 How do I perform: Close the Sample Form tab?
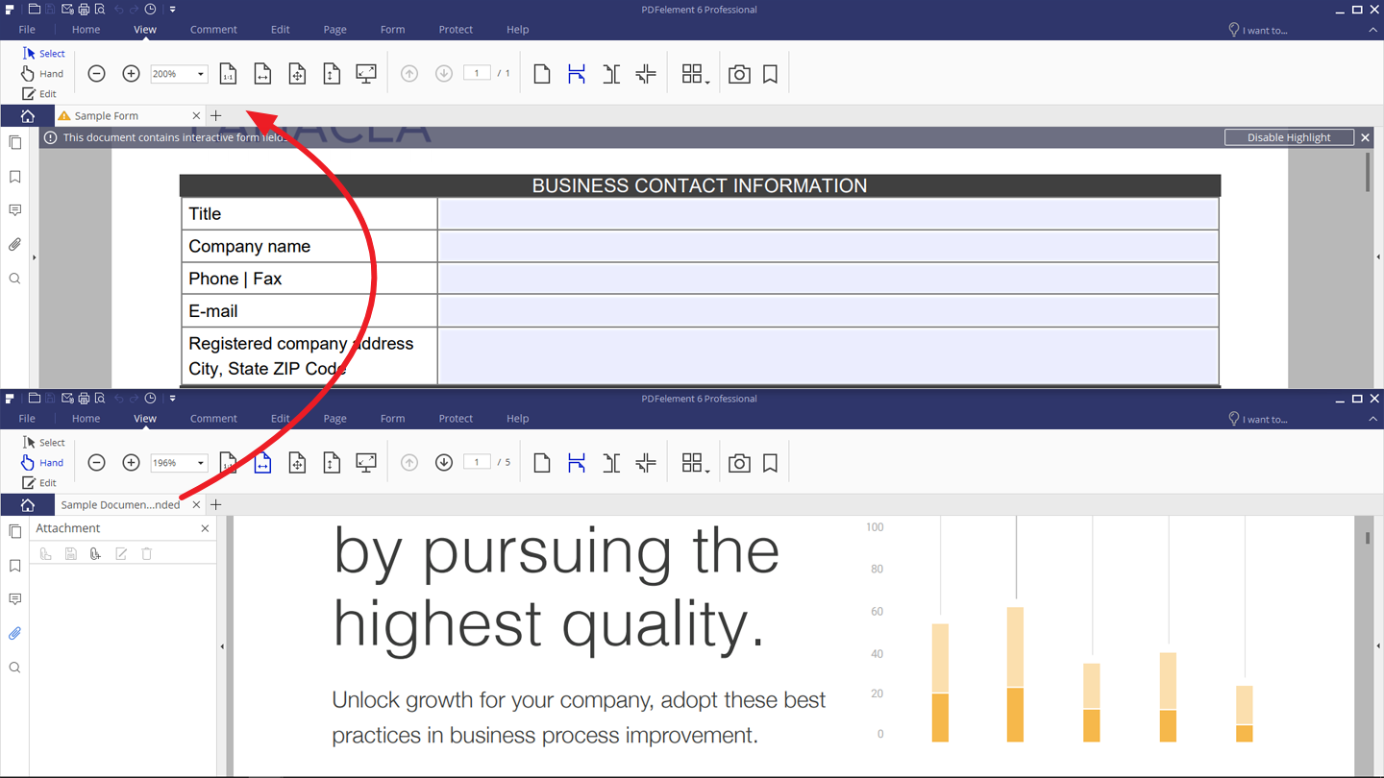coord(196,115)
